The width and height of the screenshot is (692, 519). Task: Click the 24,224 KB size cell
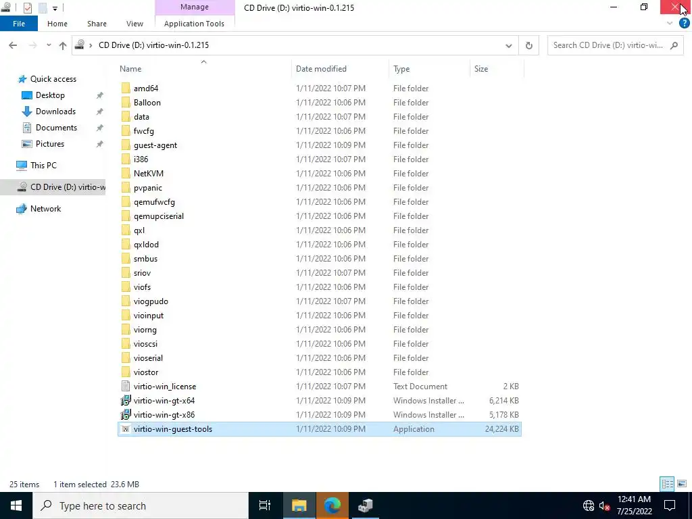pyautogui.click(x=502, y=429)
